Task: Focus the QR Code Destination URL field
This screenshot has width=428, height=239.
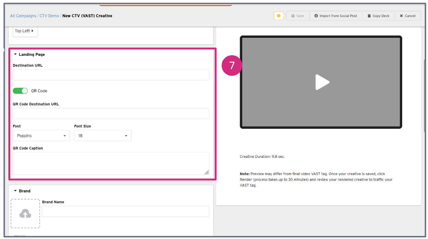Action: [x=111, y=114]
